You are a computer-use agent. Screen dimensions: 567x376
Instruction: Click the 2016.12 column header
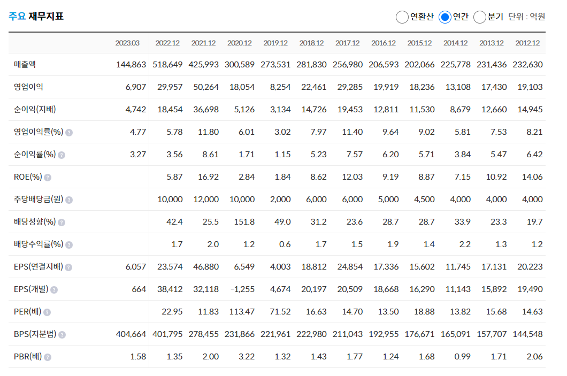click(x=384, y=43)
